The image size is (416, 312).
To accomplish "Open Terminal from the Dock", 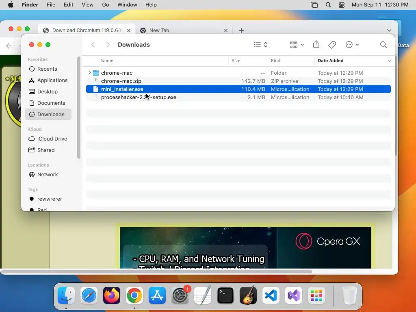I will tap(225, 295).
